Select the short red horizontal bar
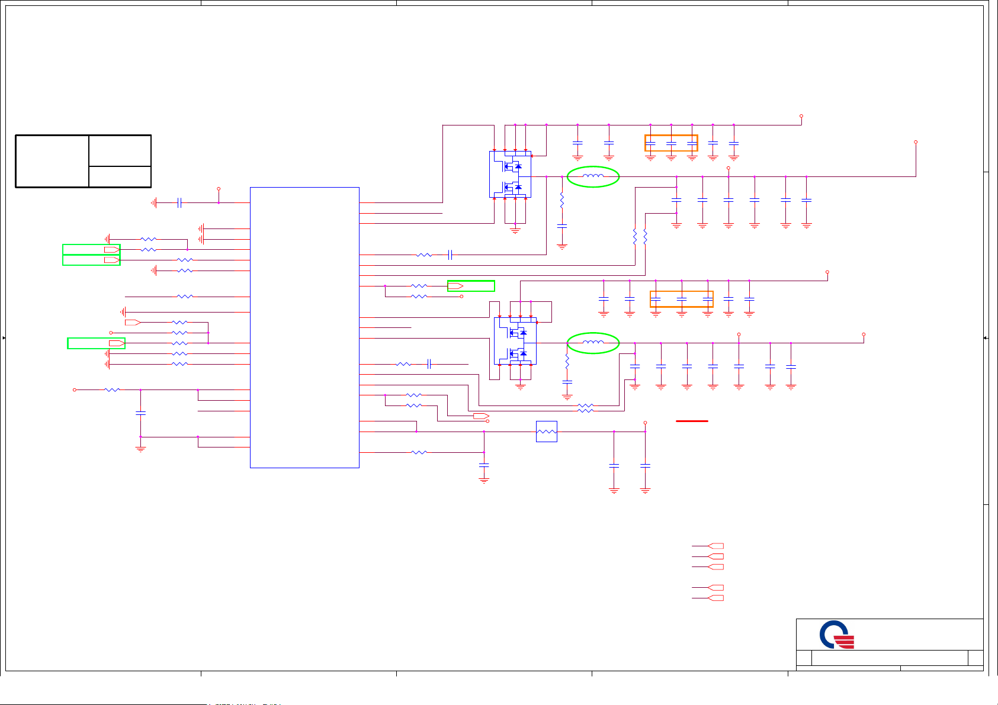This screenshot has width=998, height=705. pyautogui.click(x=692, y=421)
